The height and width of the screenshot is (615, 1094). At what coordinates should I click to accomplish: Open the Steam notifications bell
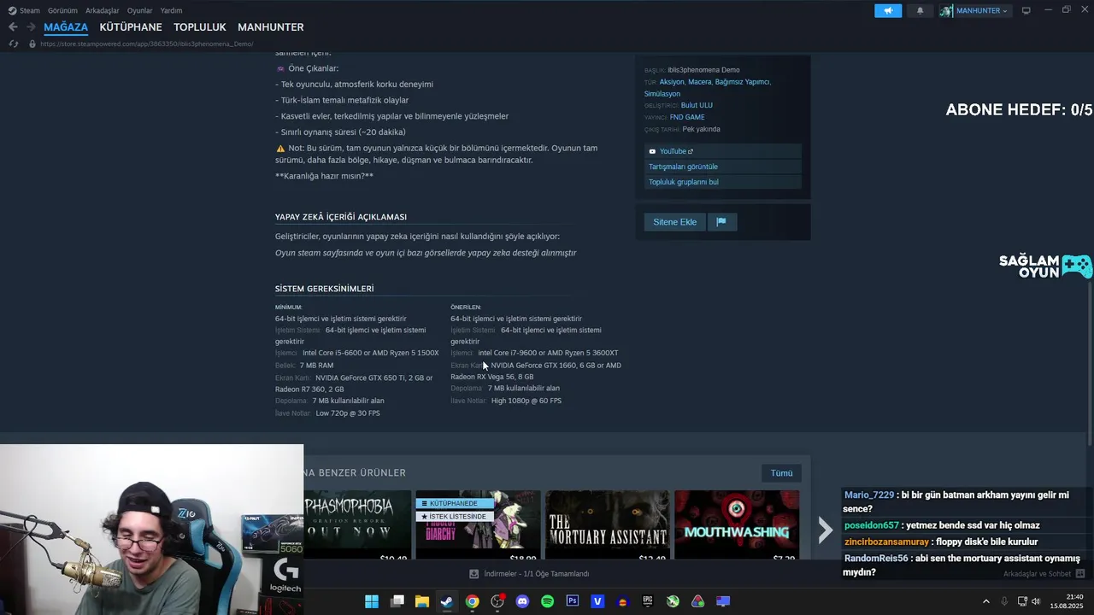click(x=920, y=10)
